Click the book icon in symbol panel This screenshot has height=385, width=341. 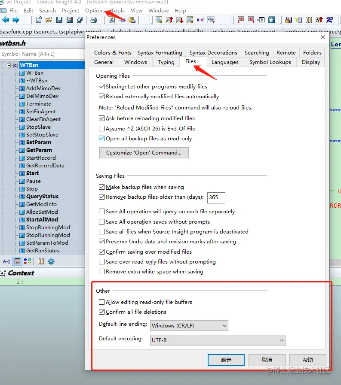click(x=41, y=261)
